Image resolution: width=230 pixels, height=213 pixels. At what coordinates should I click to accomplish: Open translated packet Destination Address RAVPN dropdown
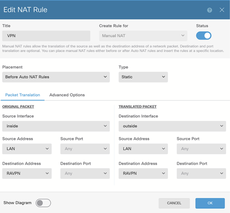143,173
